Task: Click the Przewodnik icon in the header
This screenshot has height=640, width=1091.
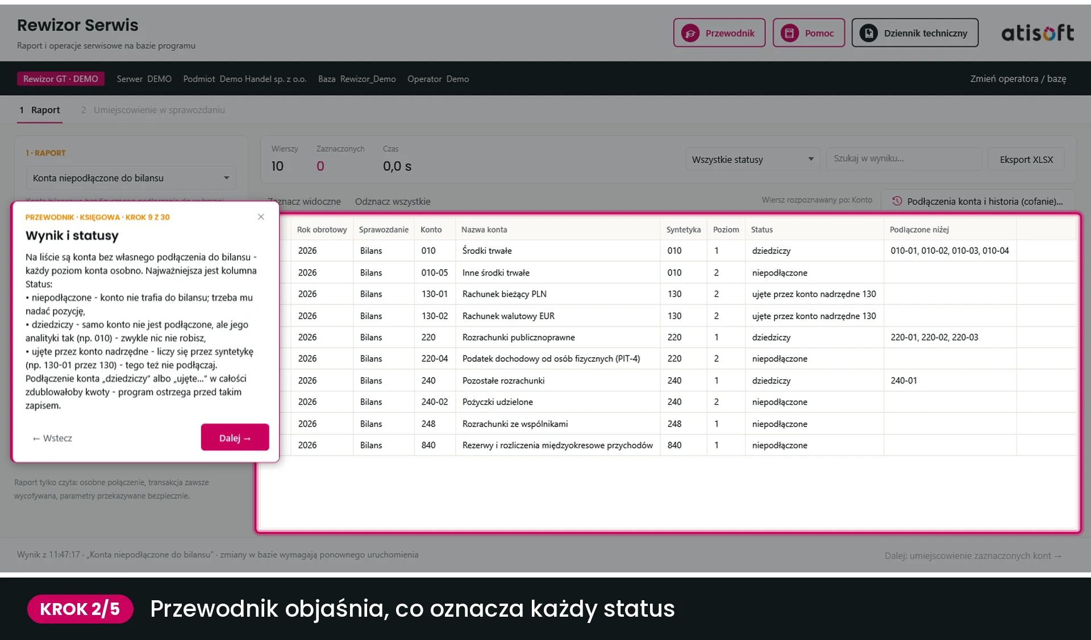Action: pos(690,33)
